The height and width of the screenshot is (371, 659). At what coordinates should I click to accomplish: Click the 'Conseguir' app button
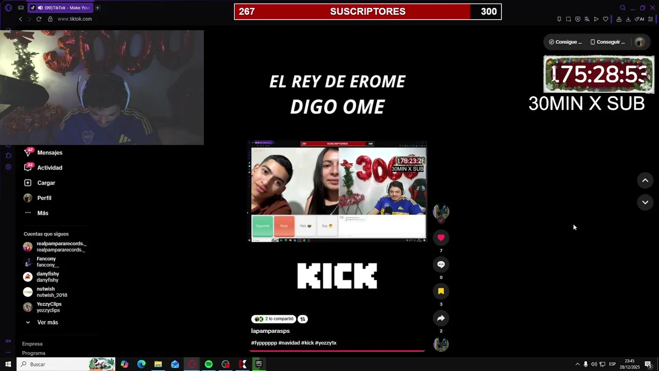pos(608,42)
